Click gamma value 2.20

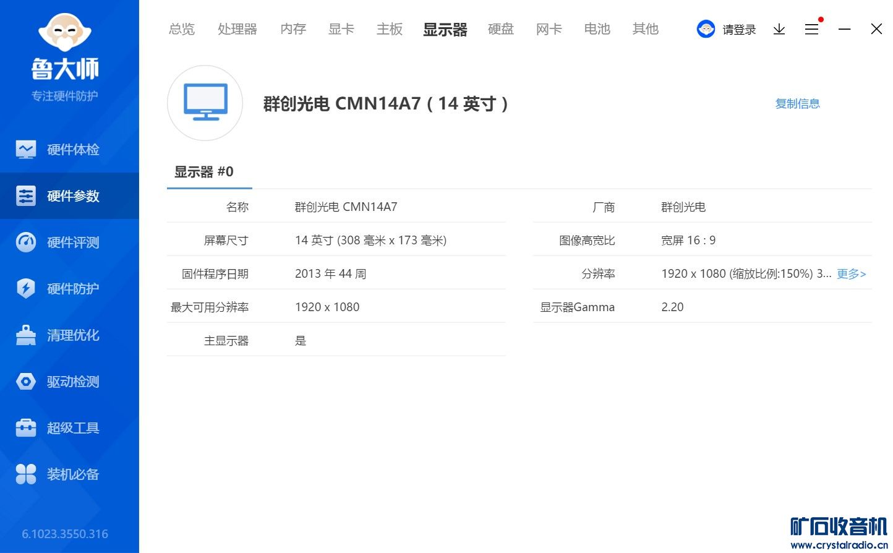673,307
